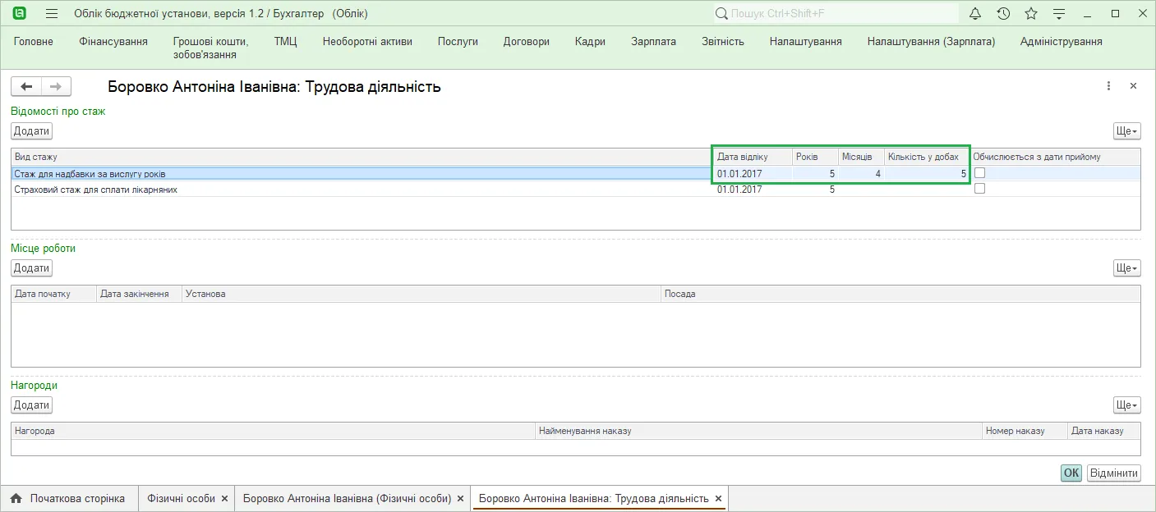The height and width of the screenshot is (512, 1156).
Task: Click Номер наказу column header
Action: [1025, 431]
